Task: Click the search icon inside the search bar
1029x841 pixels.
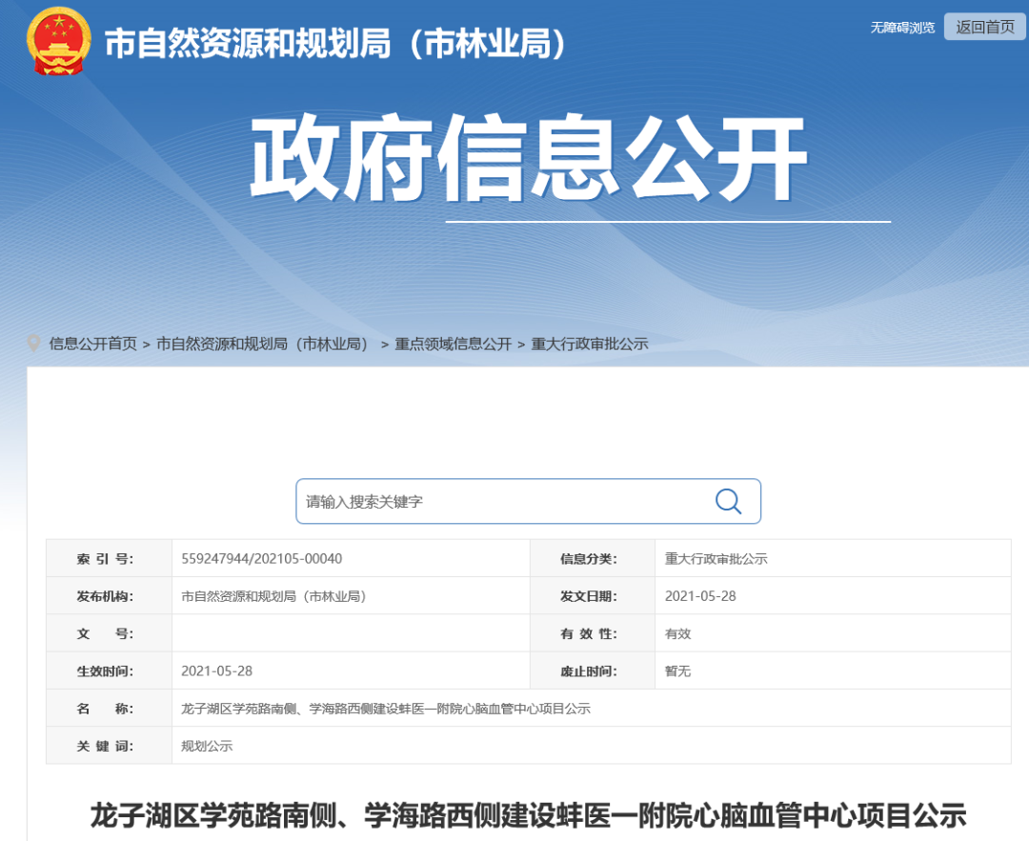Action: pyautogui.click(x=728, y=501)
